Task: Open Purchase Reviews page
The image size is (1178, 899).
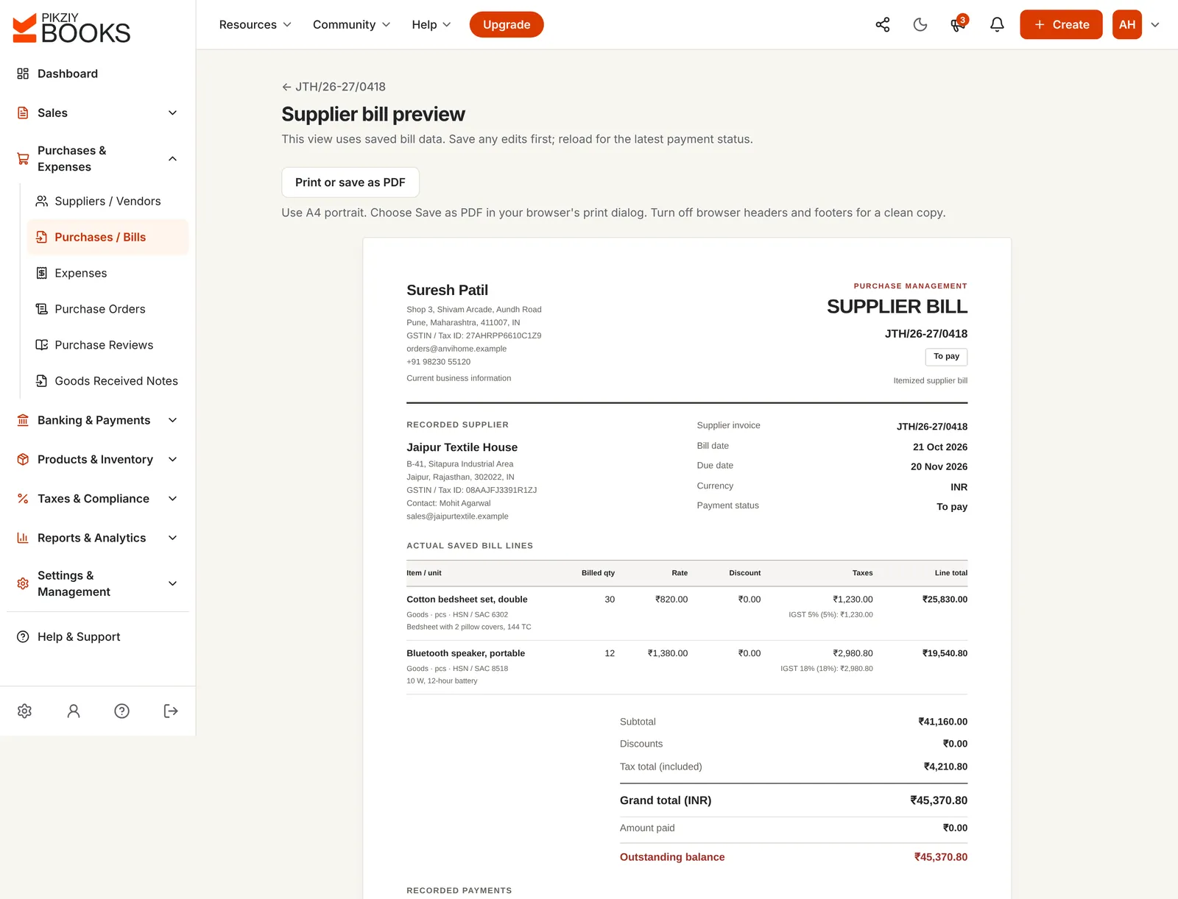Action: (107, 345)
